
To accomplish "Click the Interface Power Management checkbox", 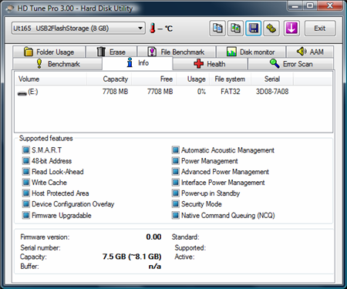I will pyautogui.click(x=176, y=183).
